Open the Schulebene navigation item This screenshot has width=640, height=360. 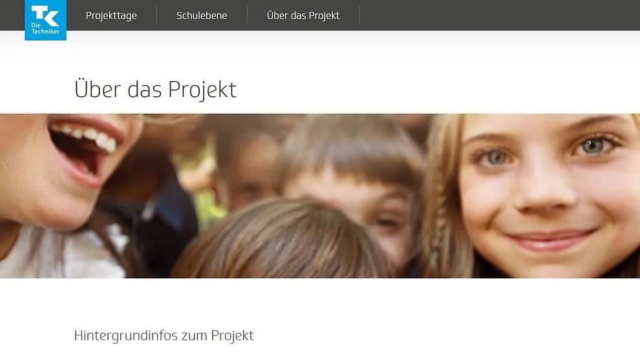click(202, 16)
